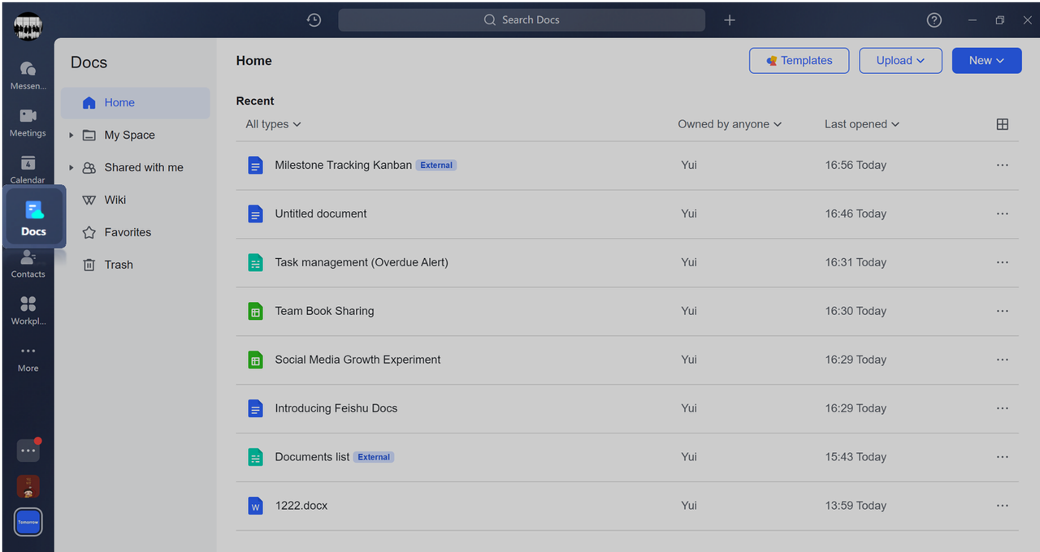Expand the Shared with me arrow
Image resolution: width=1040 pixels, height=552 pixels.
(71, 168)
